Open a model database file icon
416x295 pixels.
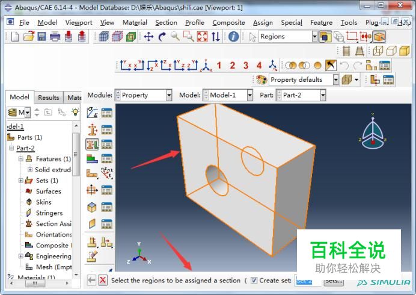click(x=29, y=36)
